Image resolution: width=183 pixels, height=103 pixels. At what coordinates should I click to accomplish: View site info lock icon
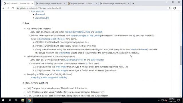18,8
